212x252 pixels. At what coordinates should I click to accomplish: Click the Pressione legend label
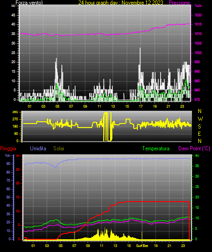179,3
